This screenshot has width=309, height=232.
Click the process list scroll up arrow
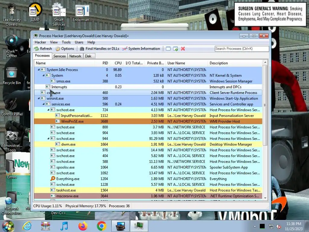tap(265, 62)
